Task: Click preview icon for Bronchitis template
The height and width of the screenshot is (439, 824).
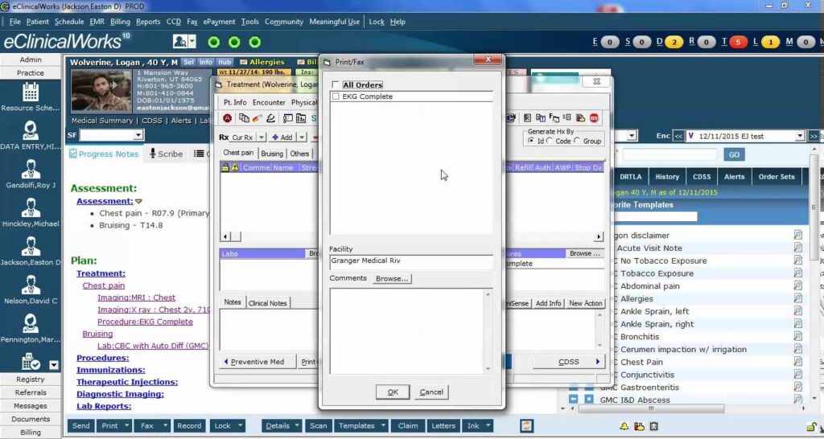Action: [797, 337]
